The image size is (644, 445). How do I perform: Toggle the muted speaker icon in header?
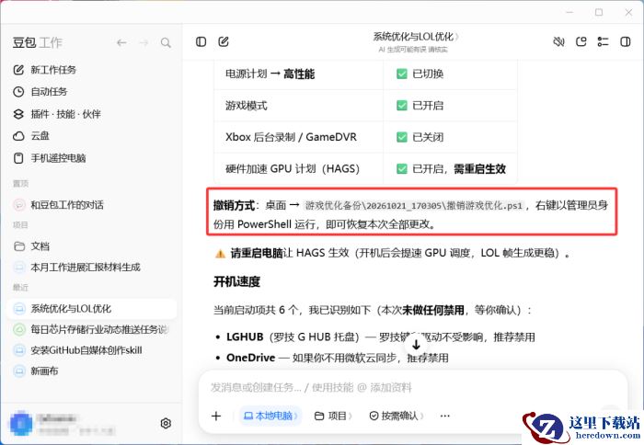[x=558, y=42]
